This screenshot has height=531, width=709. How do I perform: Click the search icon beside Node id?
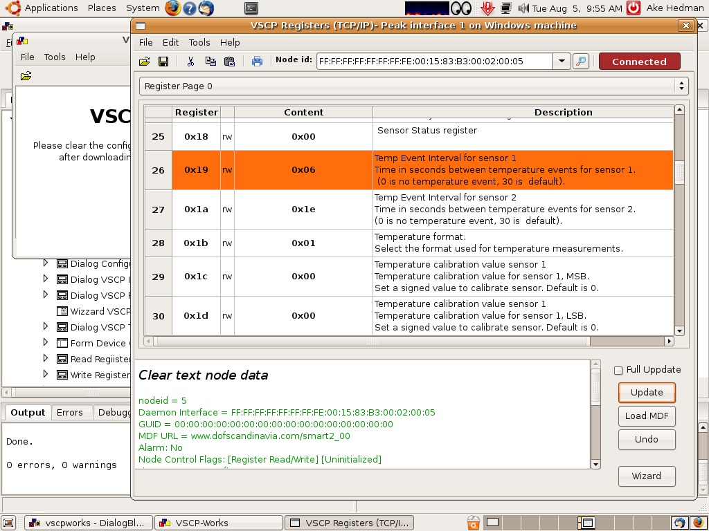click(581, 62)
